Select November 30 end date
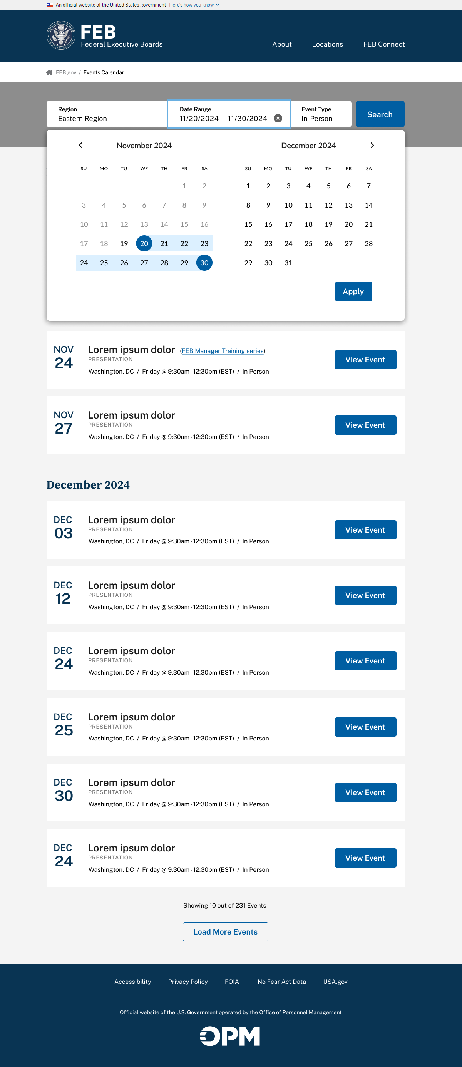Screen dimensions: 462x1067 [x=204, y=263]
